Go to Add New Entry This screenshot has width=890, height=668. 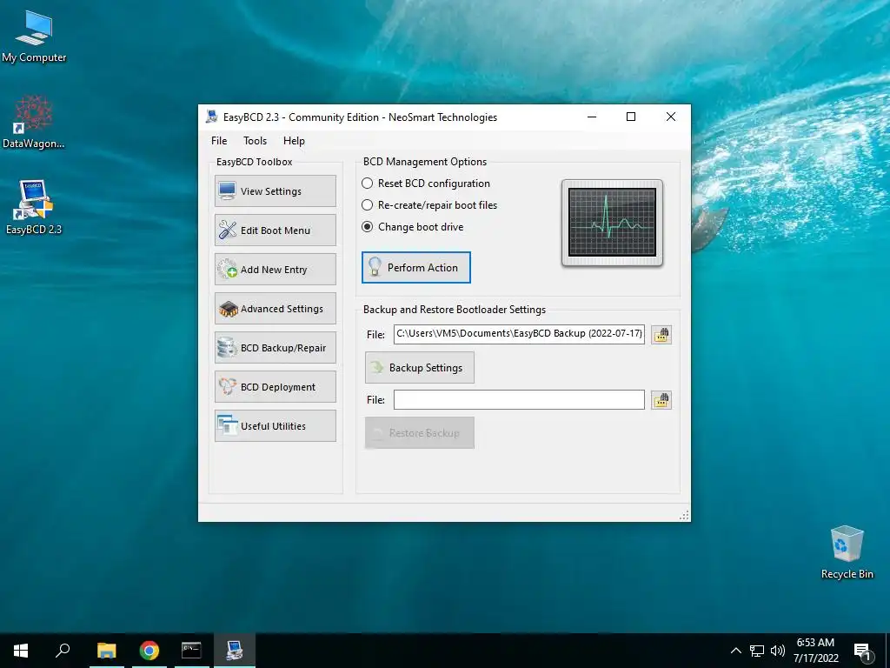point(276,270)
